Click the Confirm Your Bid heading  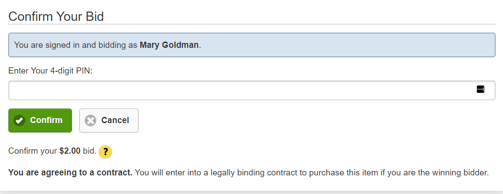[56, 16]
